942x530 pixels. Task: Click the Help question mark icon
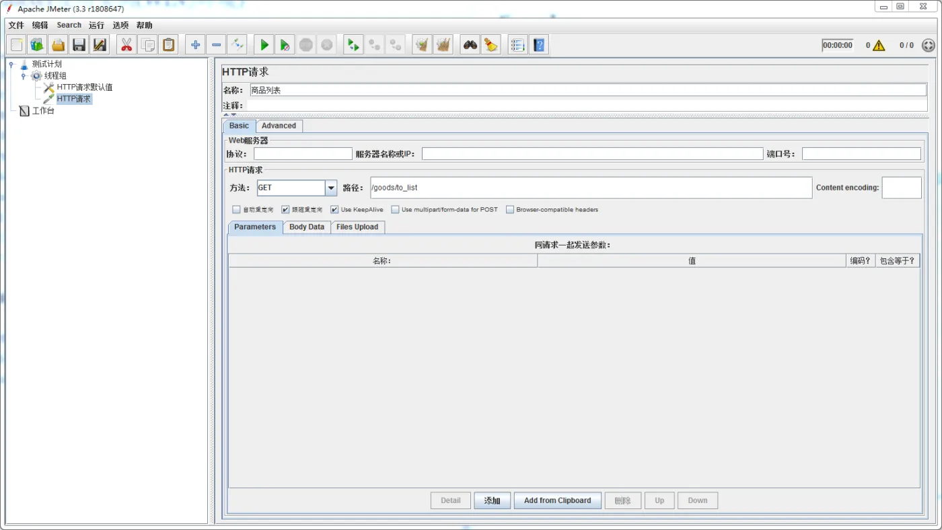539,44
